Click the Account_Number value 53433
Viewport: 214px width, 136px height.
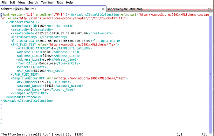tap(49, 86)
